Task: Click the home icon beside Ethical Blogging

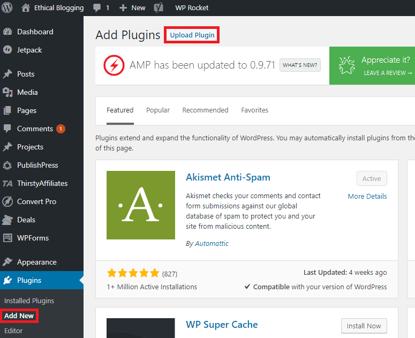Action: (x=26, y=7)
